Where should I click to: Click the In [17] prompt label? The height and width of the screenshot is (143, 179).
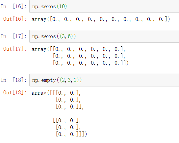pos(13,36)
